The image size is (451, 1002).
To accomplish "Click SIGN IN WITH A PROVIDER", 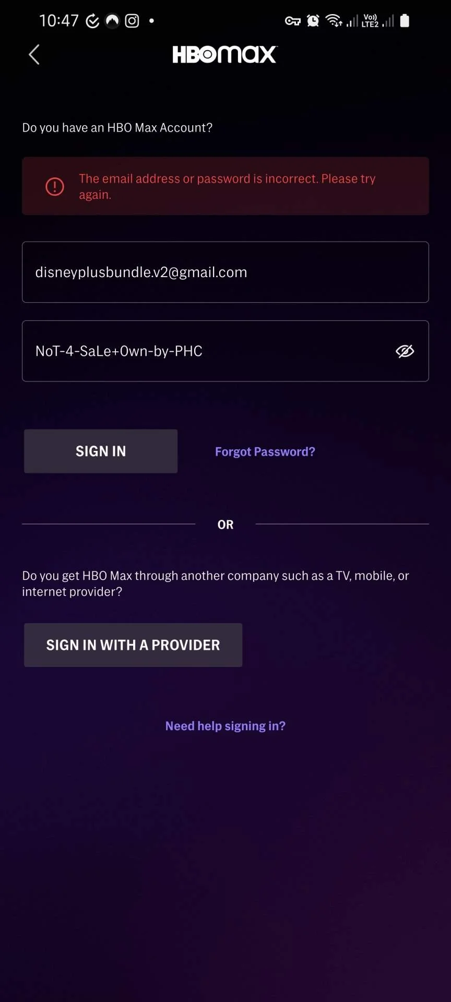I will point(133,645).
